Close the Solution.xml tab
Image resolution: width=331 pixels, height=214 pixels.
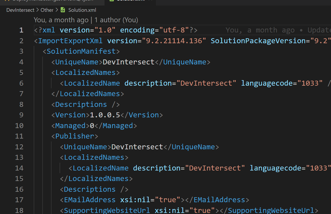tap(151, 1)
